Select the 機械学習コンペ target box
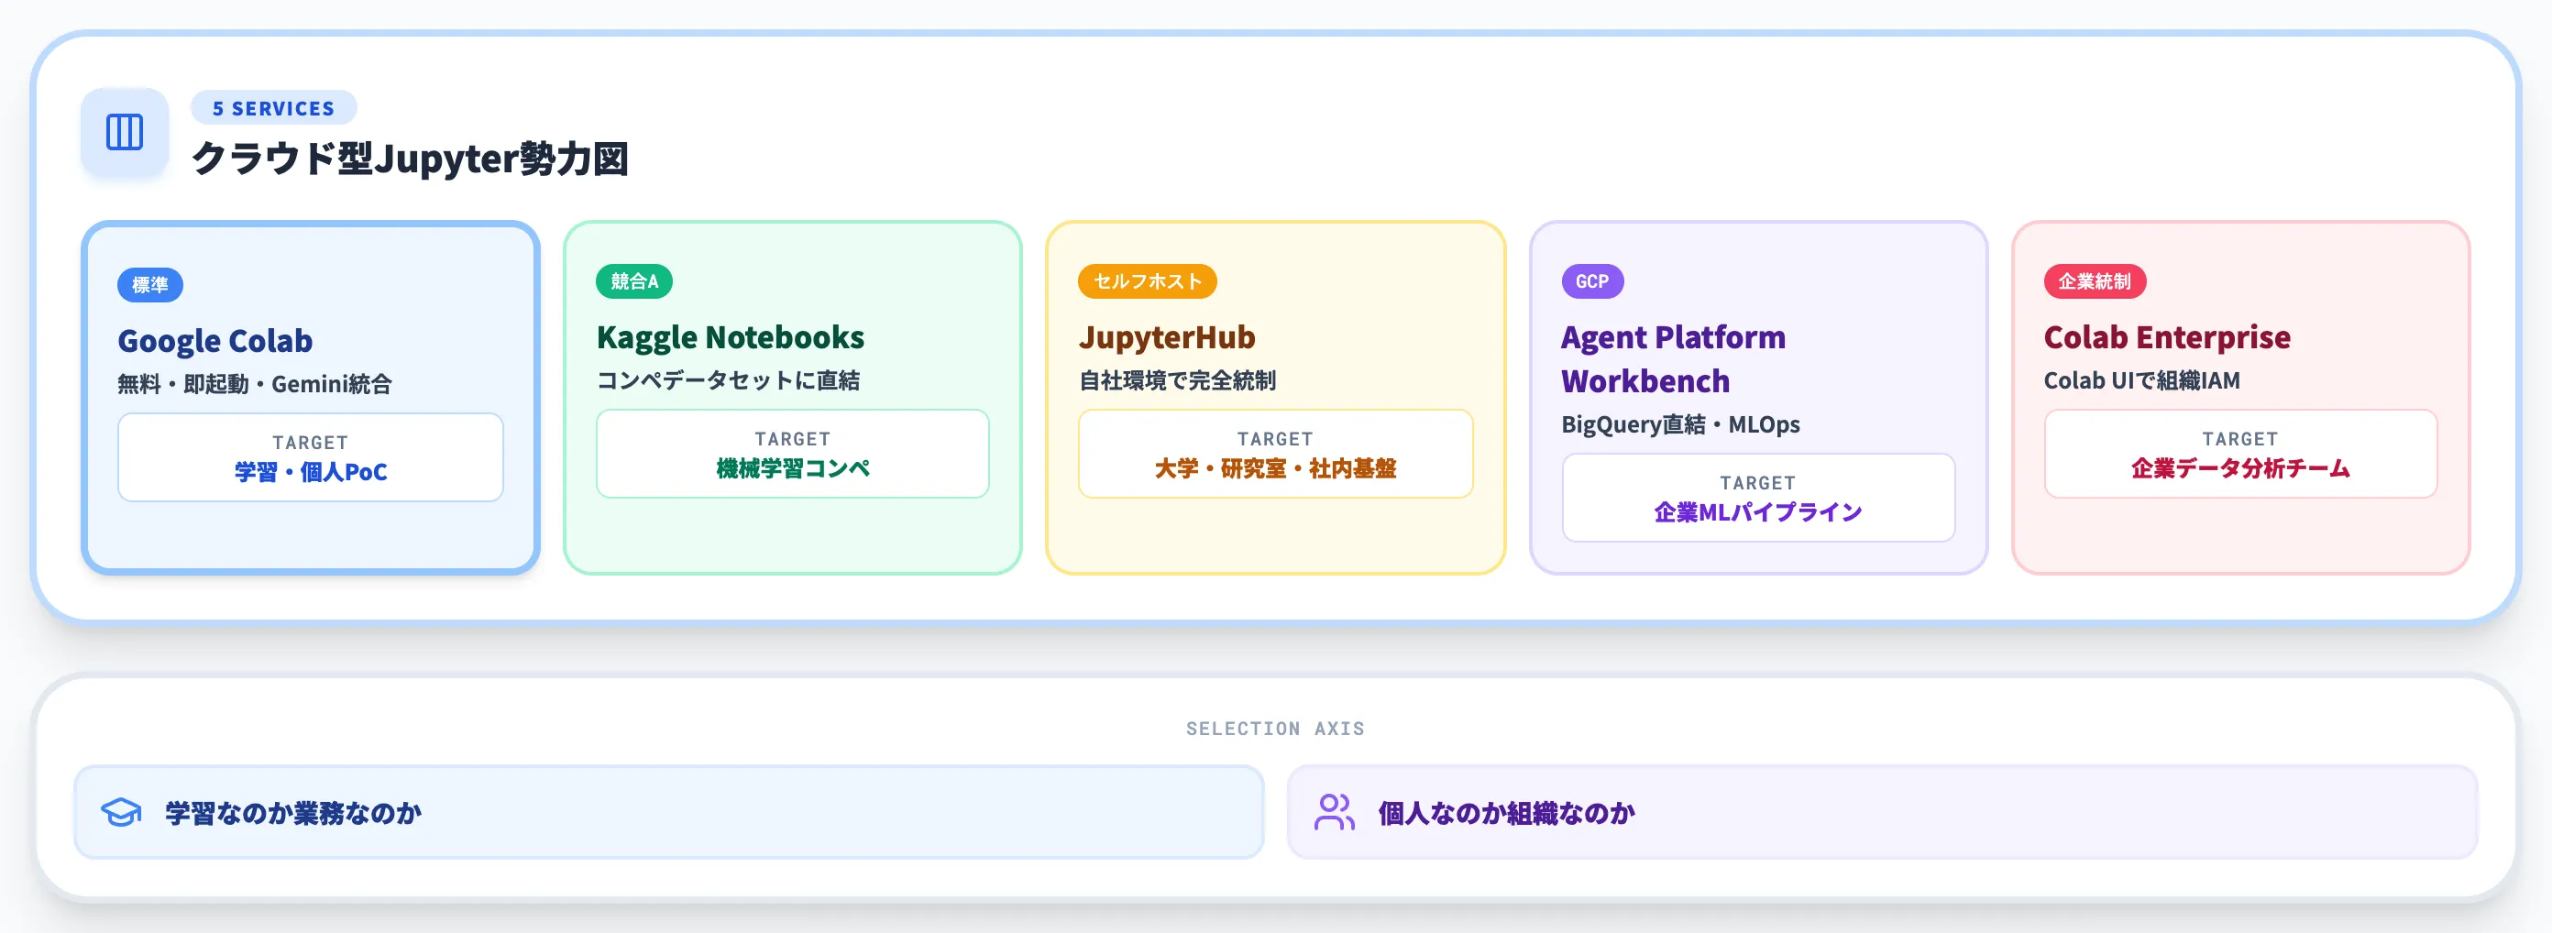 793,454
